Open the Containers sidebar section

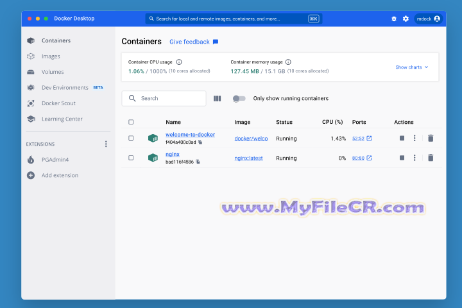pyautogui.click(x=56, y=40)
